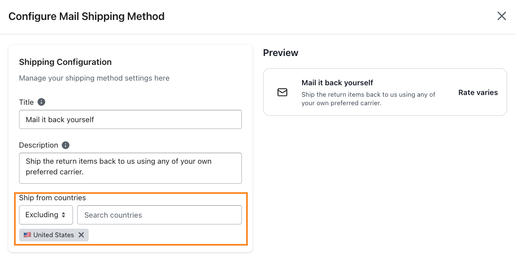
Task: Click the envelope icon in the preview card
Action: tap(282, 92)
